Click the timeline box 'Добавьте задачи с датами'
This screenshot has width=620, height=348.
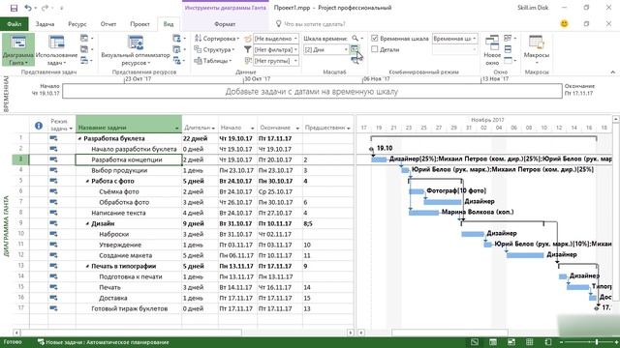pos(312,92)
